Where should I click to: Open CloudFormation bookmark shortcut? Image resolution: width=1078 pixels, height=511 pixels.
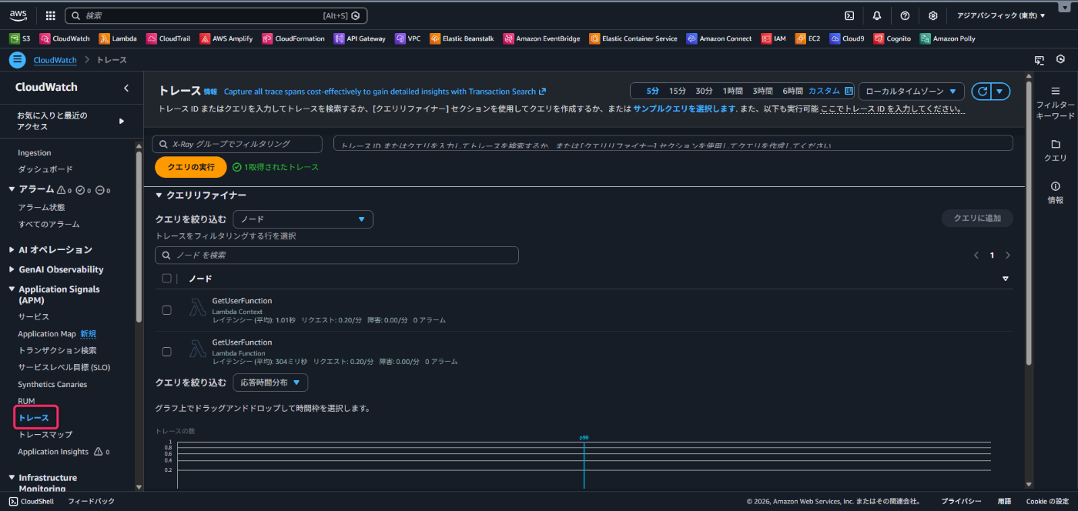coord(293,38)
